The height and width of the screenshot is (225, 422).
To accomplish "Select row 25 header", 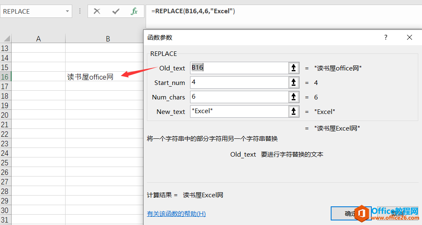I will [5, 162].
